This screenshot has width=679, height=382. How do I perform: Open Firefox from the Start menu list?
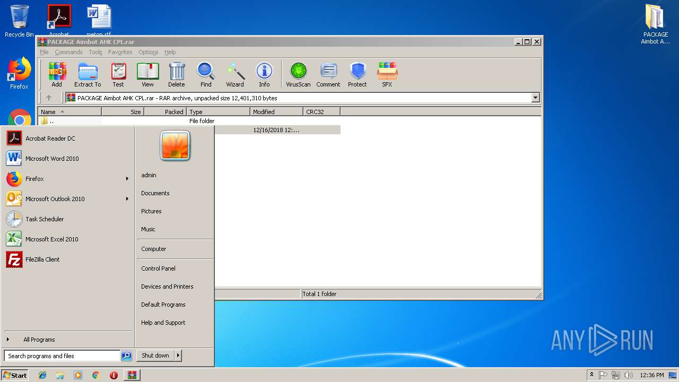pyautogui.click(x=67, y=179)
